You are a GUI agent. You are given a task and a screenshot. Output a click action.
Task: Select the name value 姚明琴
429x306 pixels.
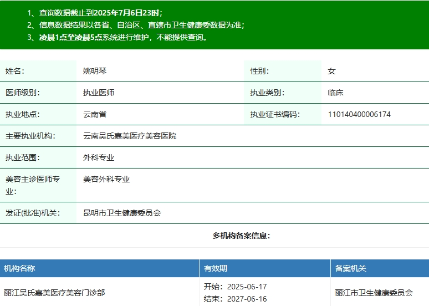tap(95, 71)
